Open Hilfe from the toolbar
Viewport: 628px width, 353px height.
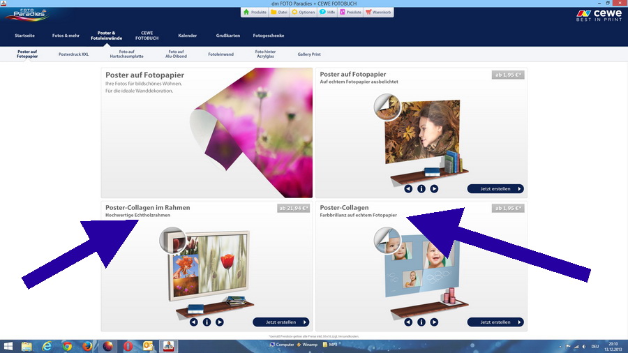coord(327,13)
